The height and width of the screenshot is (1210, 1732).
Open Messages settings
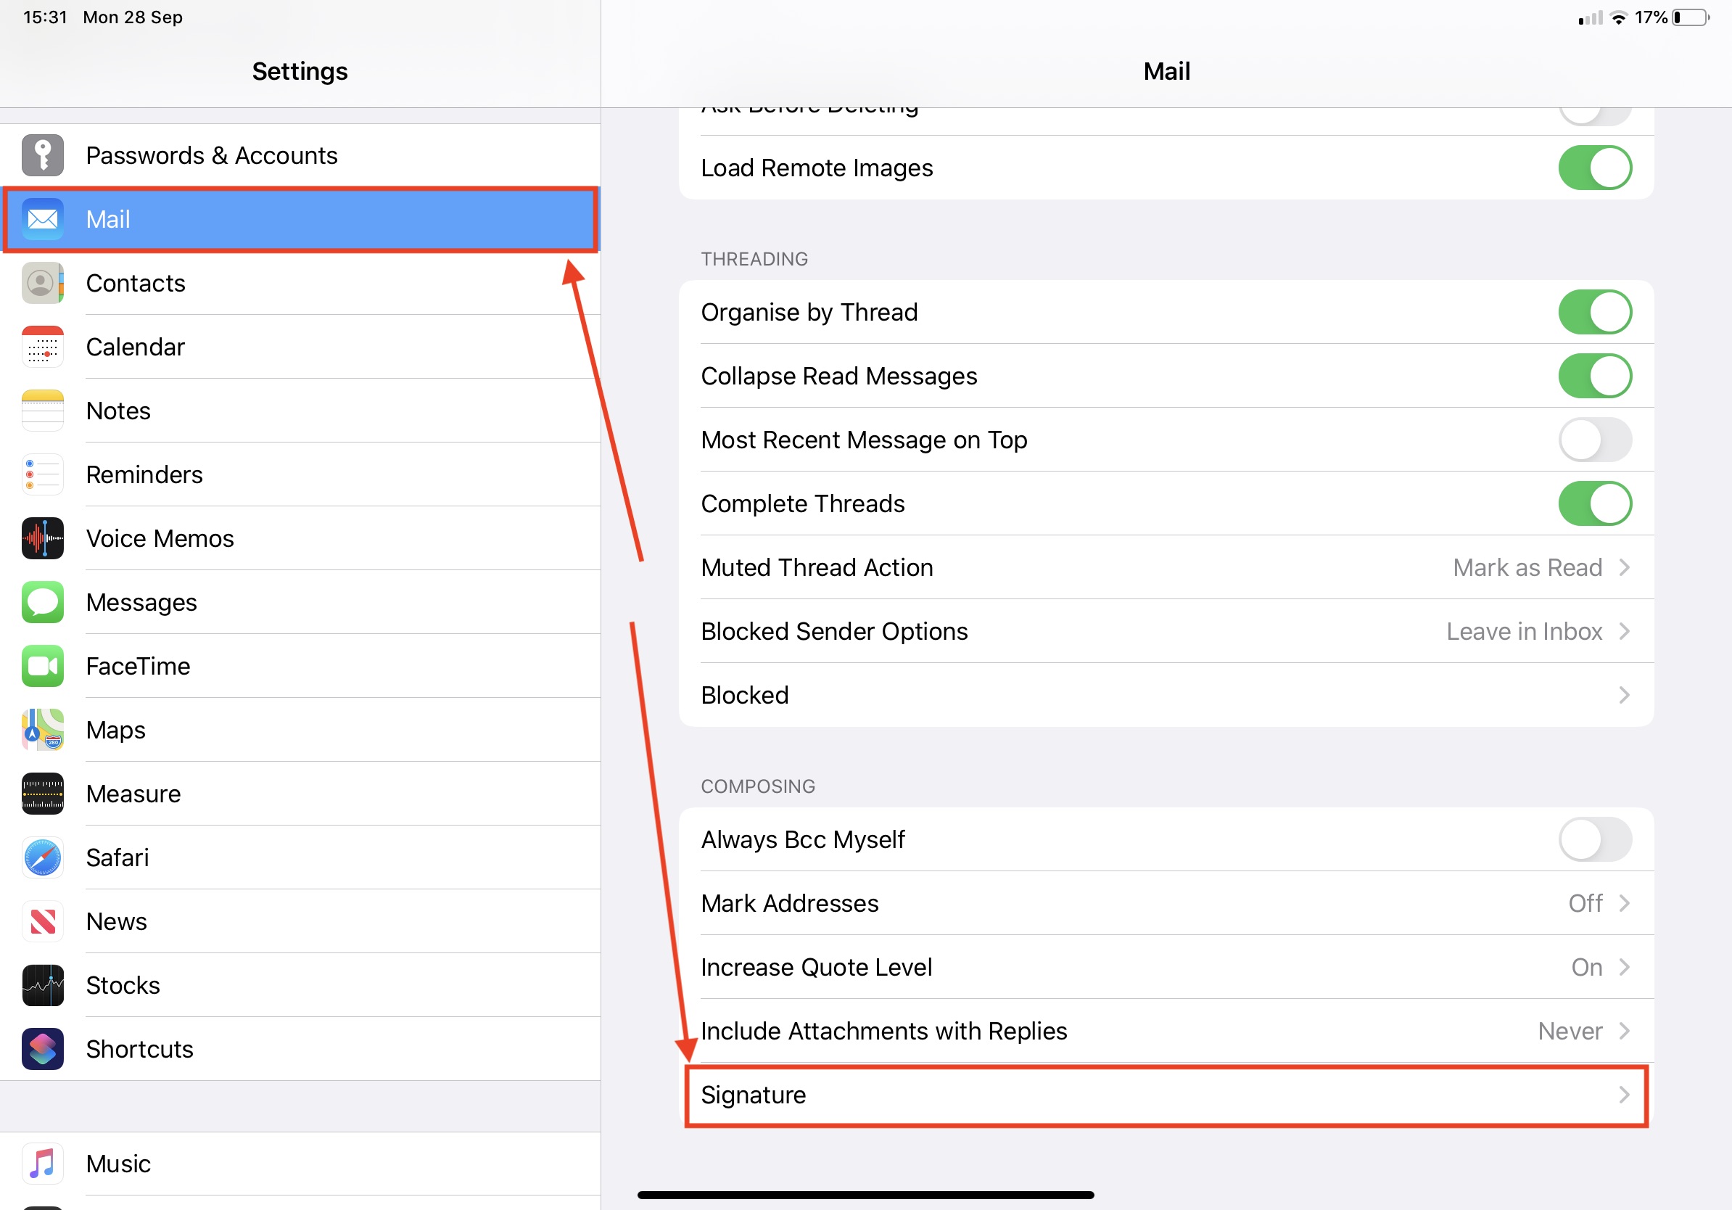pos(300,603)
